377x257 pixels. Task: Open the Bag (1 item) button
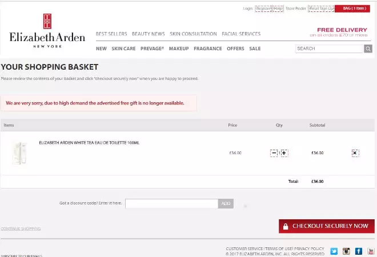click(x=352, y=9)
